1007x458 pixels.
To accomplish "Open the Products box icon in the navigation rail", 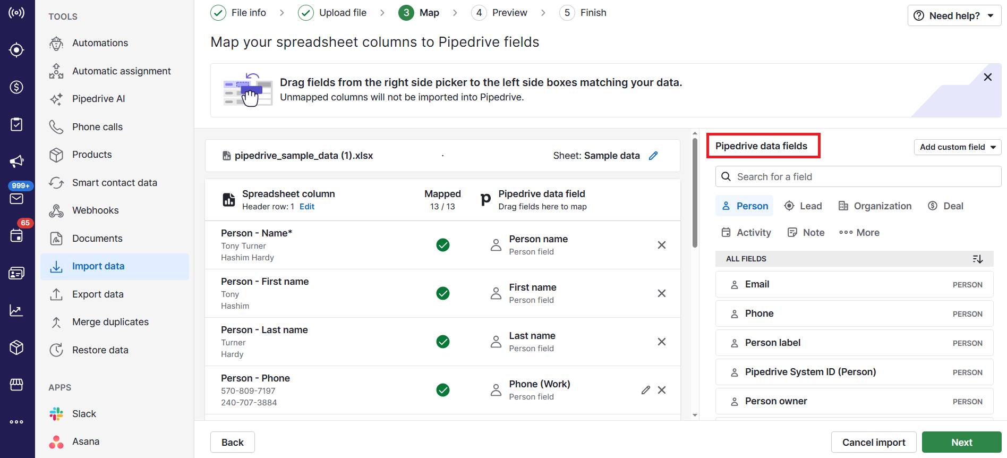I will [x=16, y=347].
